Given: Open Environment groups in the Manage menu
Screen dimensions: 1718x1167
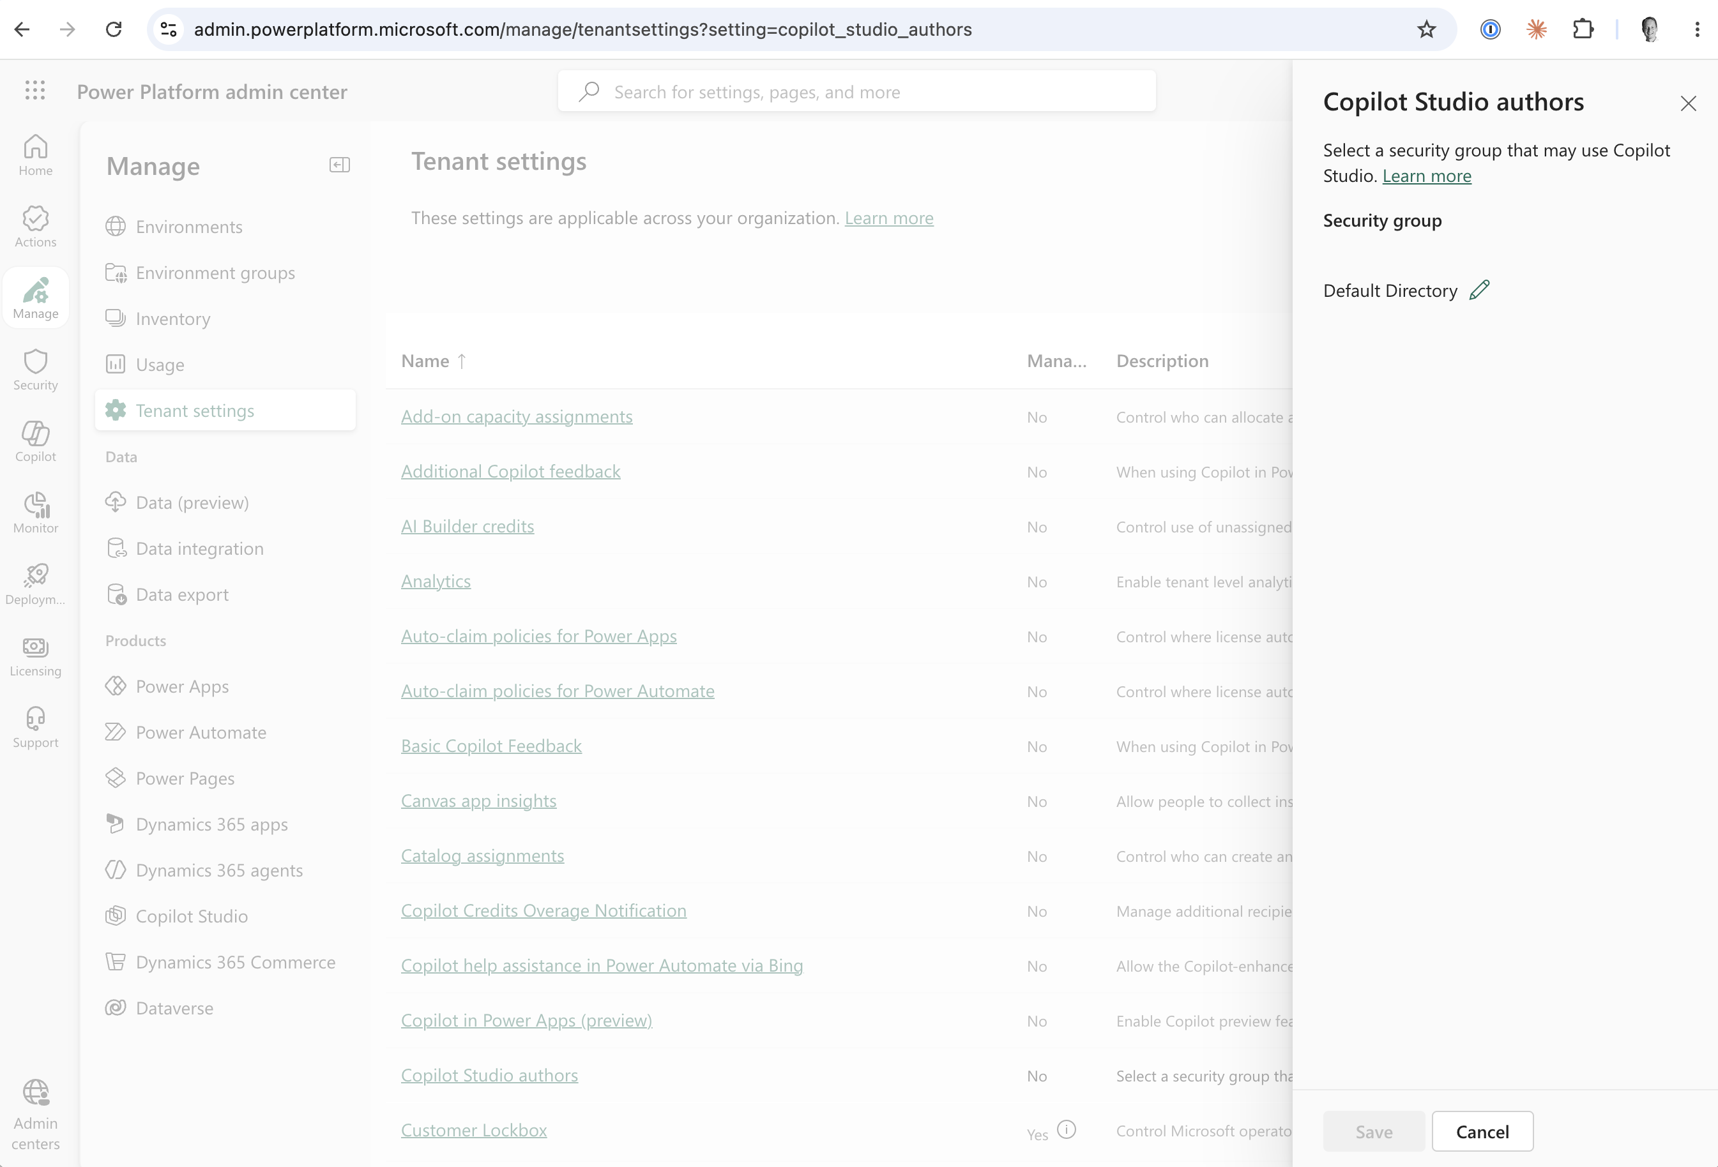Looking at the screenshot, I should point(225,272).
